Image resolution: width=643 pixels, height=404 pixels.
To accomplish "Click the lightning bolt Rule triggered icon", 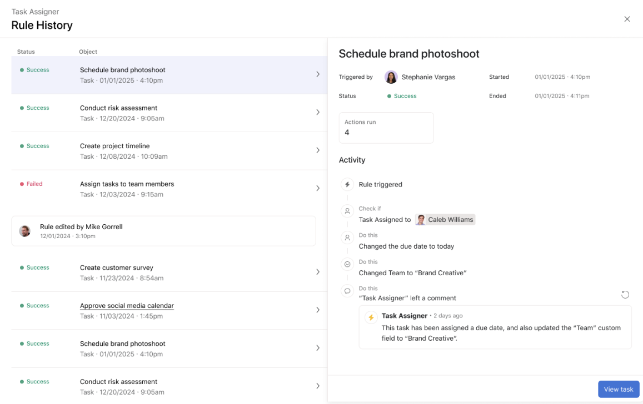I will coord(347,184).
